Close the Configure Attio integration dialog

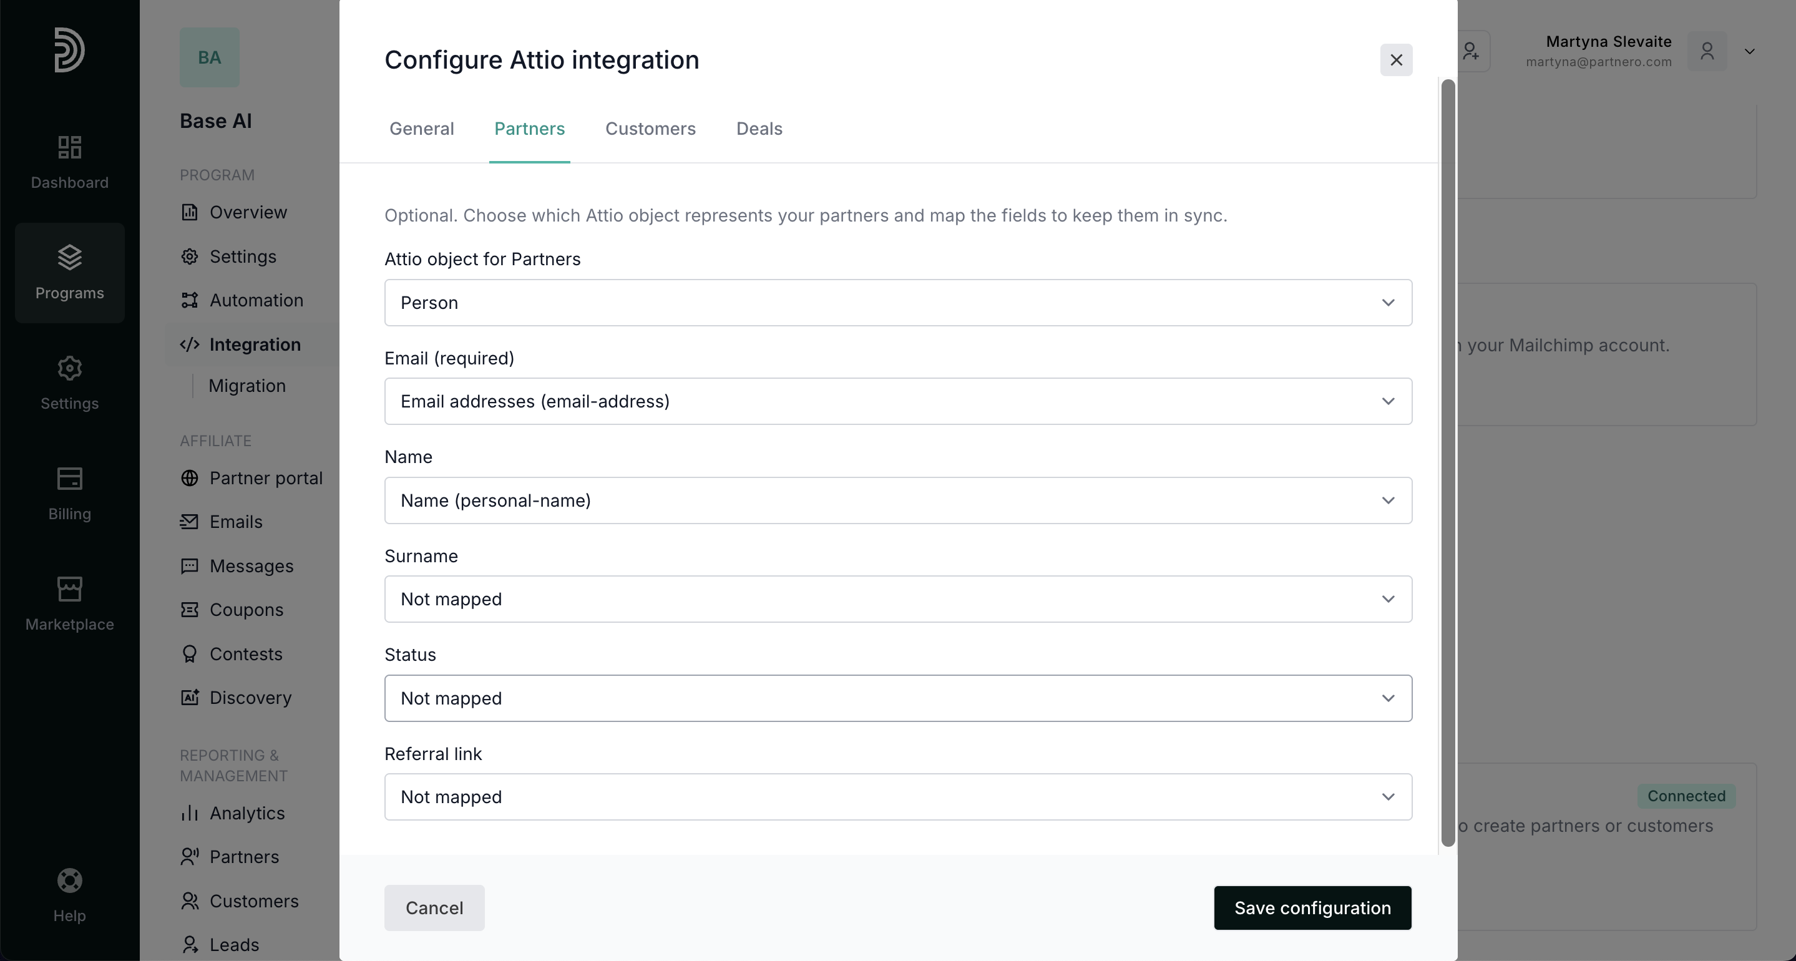pos(1396,60)
